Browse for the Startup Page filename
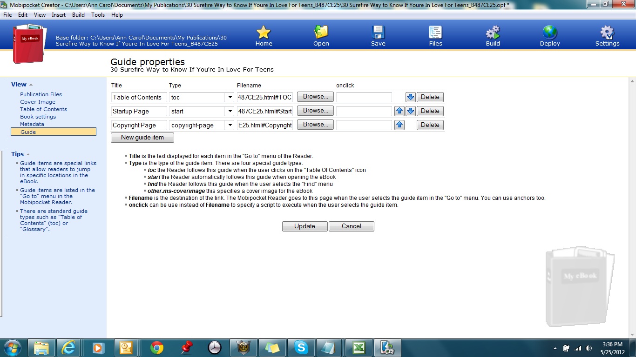The image size is (636, 357). click(x=315, y=111)
